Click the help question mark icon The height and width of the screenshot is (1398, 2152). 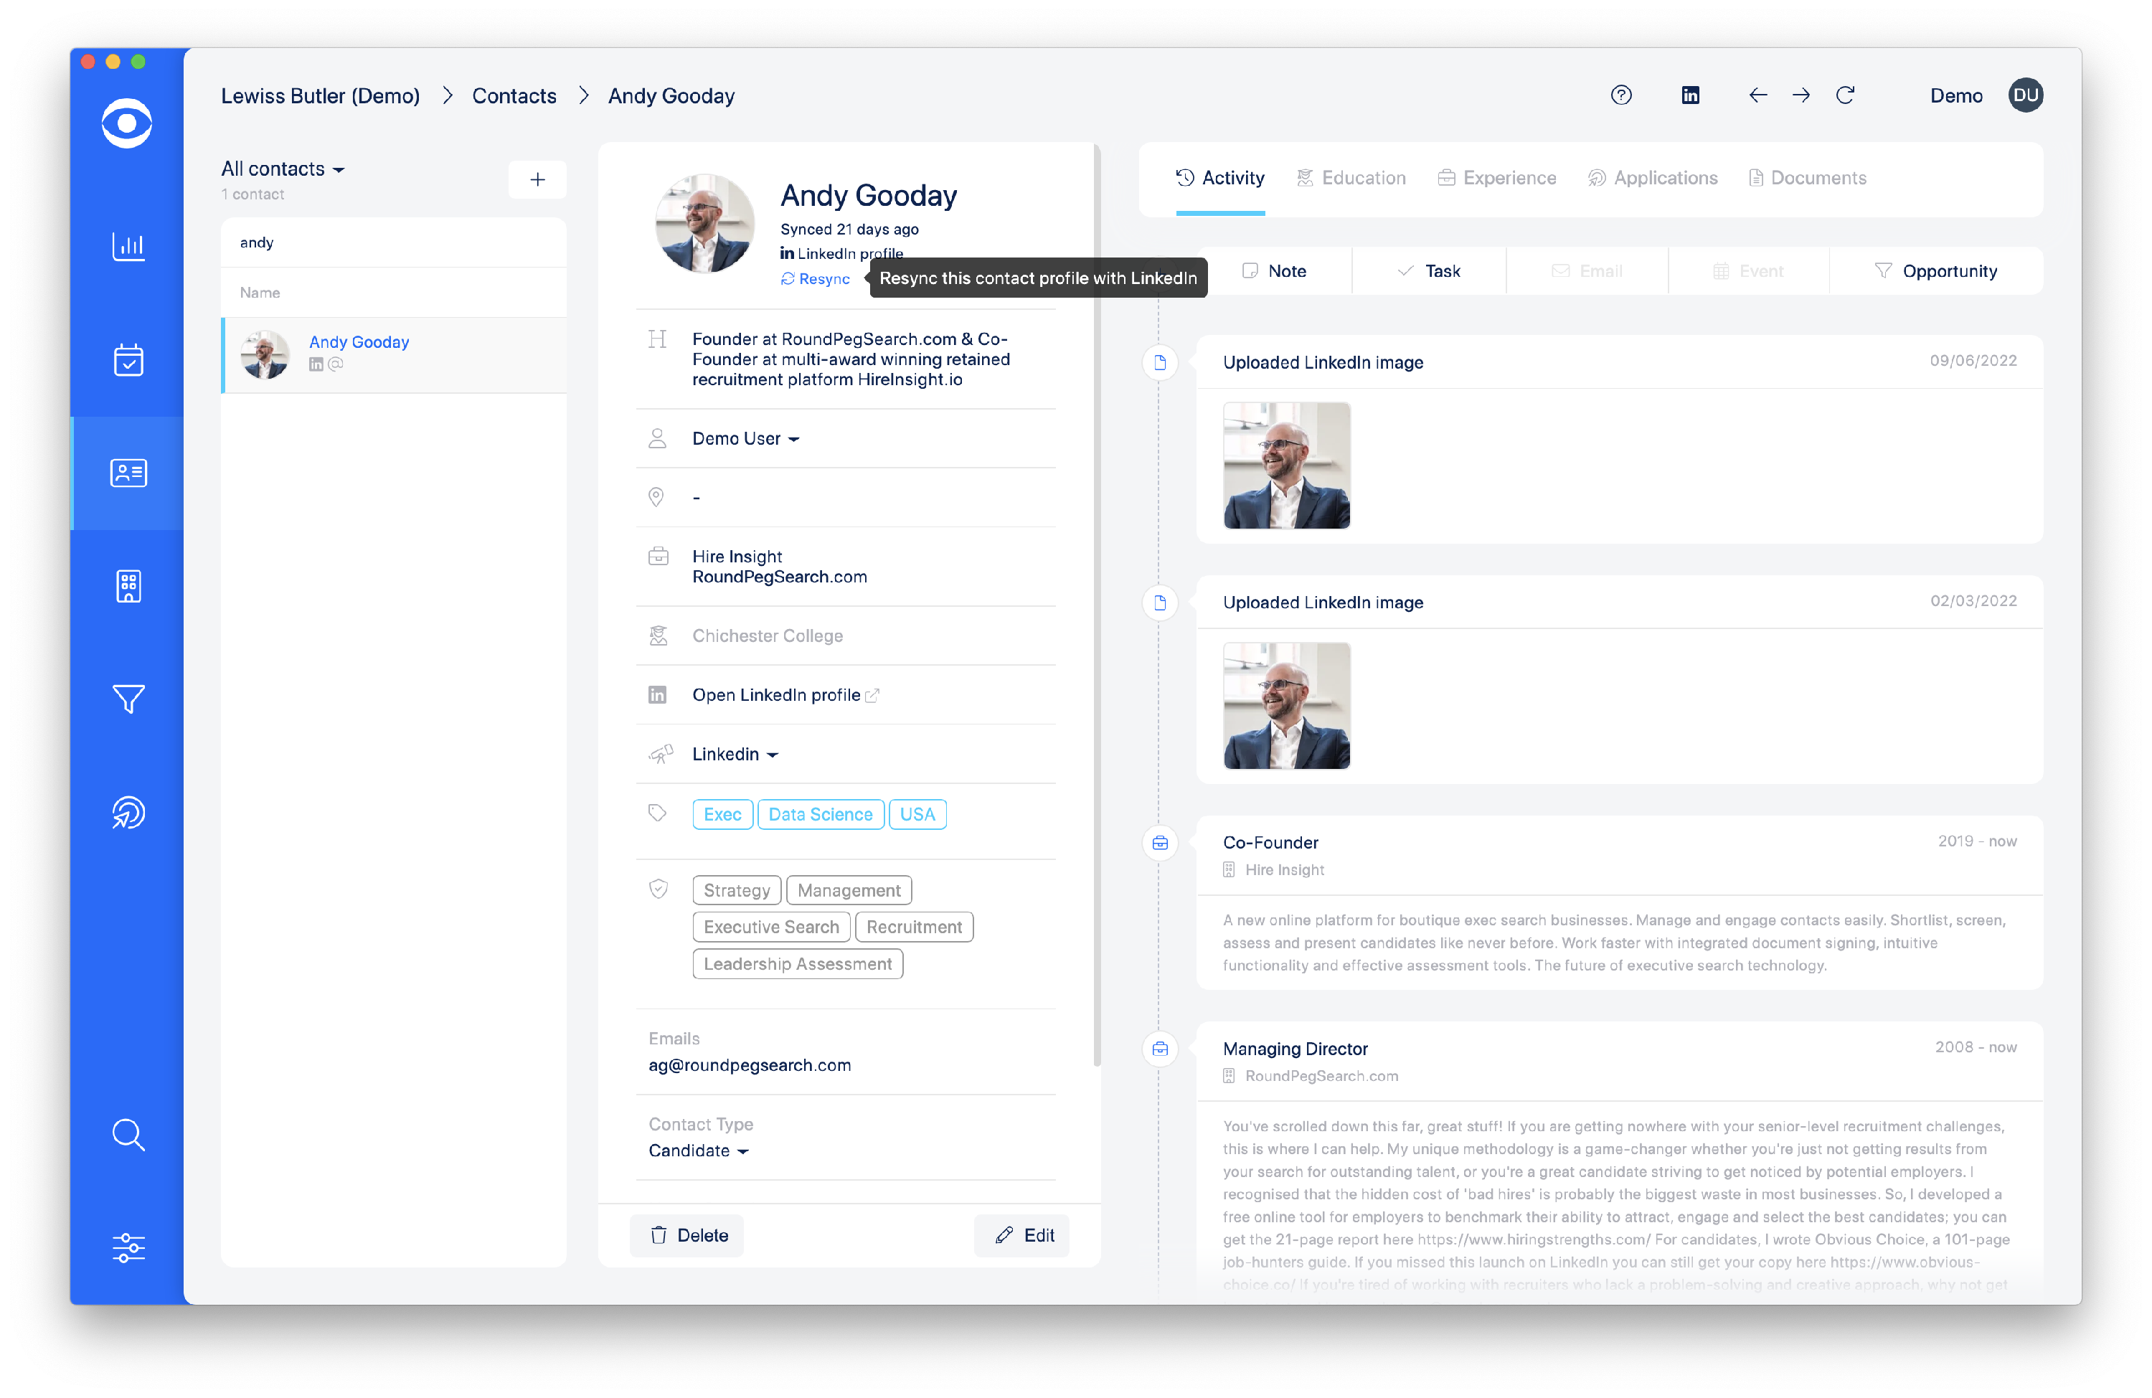point(1620,95)
